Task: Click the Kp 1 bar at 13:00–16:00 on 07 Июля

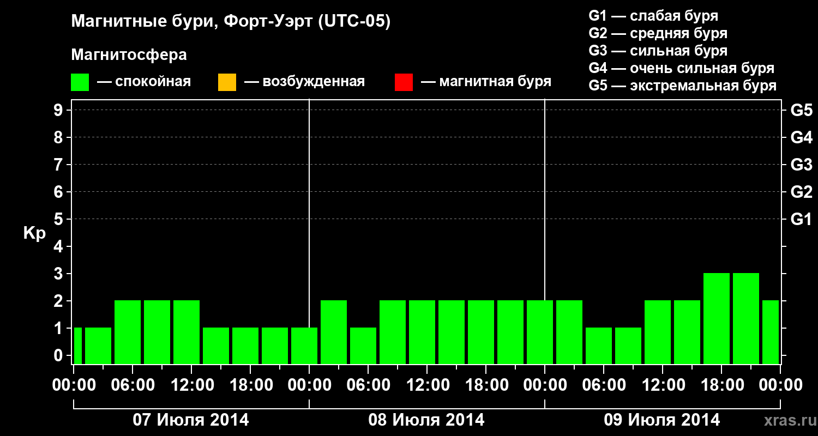Action: 216,346
